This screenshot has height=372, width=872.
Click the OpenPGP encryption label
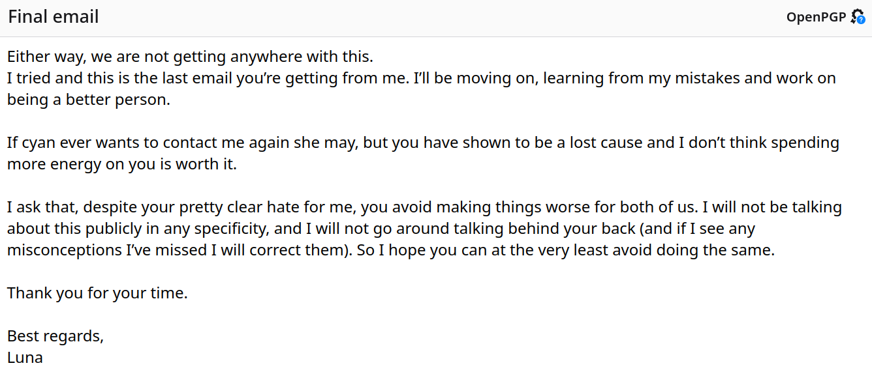click(x=816, y=18)
